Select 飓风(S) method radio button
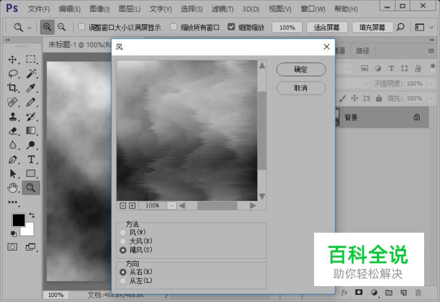 [123, 250]
